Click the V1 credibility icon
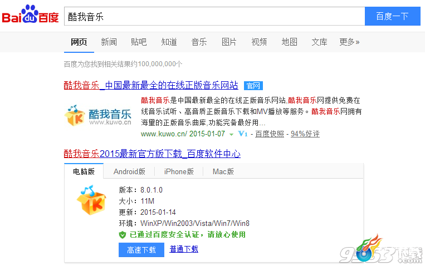 click(243, 134)
